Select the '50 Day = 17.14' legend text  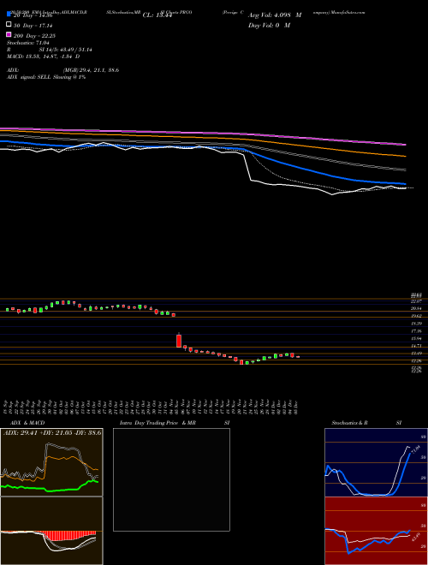pyautogui.click(x=33, y=26)
